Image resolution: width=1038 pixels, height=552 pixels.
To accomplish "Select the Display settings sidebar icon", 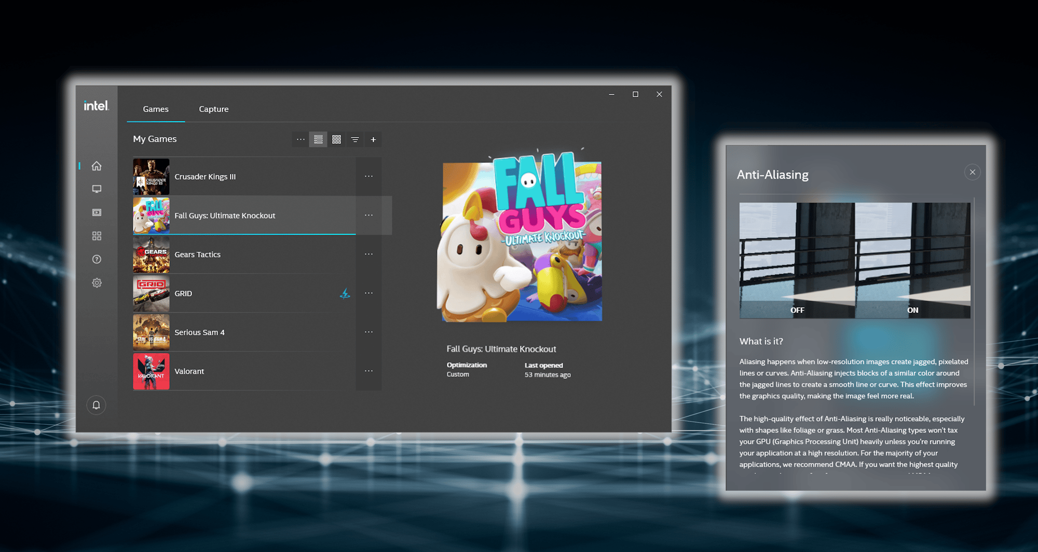I will 97,189.
